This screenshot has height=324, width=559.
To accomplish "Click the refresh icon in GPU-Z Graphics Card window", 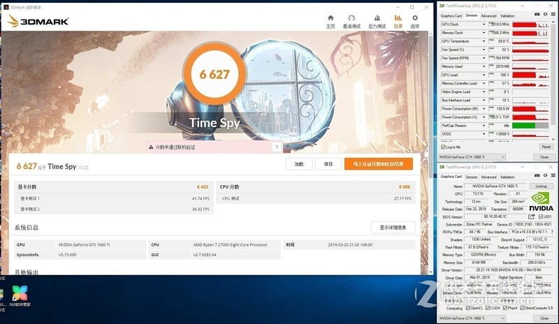I will click(545, 175).
